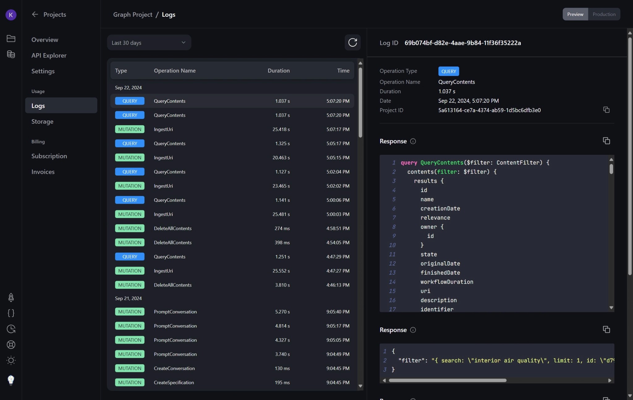Click Subscription under Billing
633x400 pixels.
click(49, 156)
